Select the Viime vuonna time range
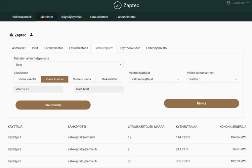This screenshot has width=252, height=168. (82, 79)
